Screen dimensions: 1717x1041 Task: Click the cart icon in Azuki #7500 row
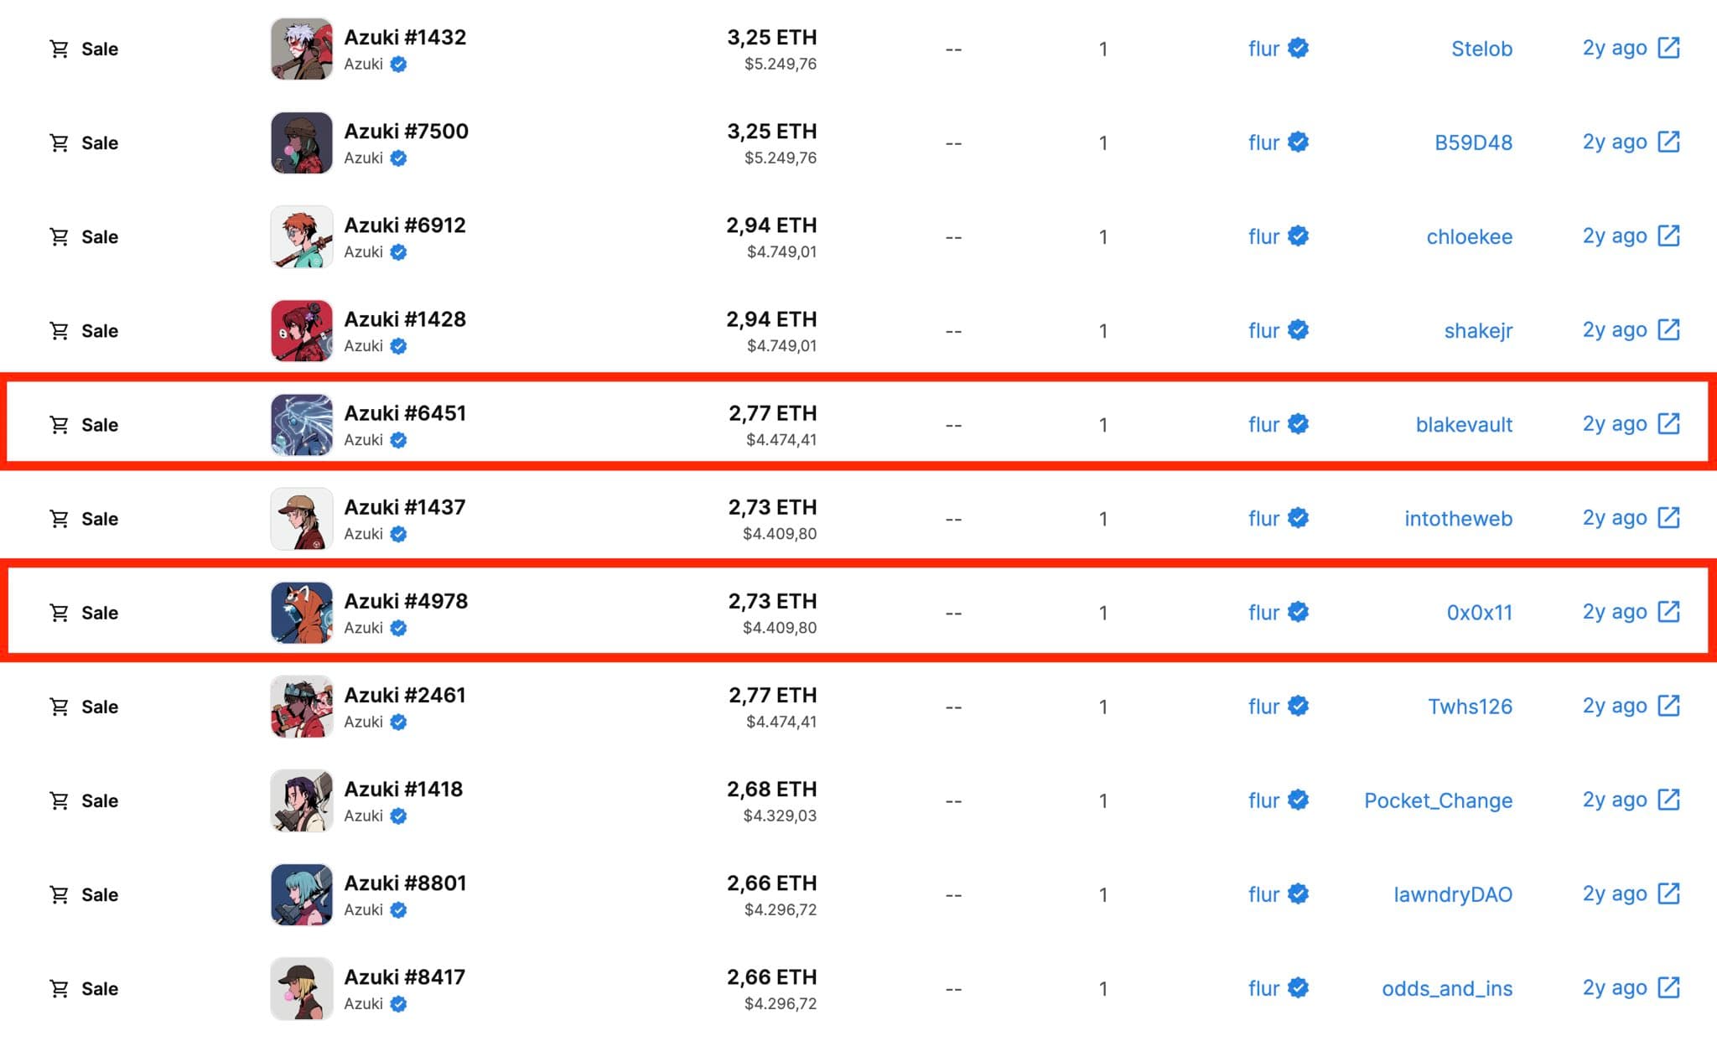coord(59,143)
